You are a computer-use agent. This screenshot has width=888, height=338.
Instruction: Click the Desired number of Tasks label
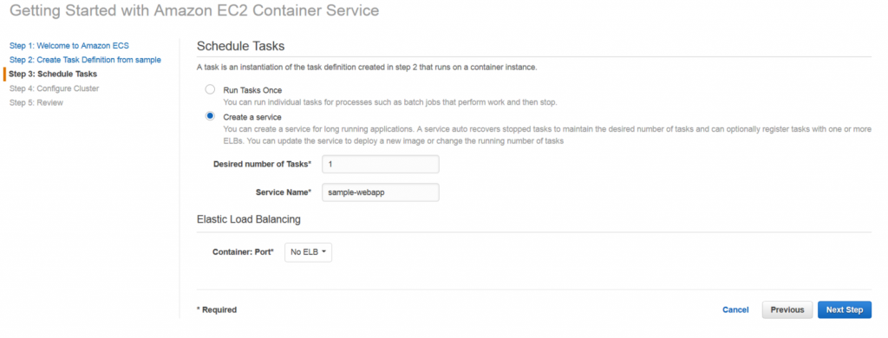click(x=262, y=164)
